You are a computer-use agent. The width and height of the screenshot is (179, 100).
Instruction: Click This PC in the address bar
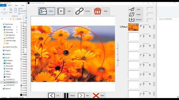click(19, 19)
